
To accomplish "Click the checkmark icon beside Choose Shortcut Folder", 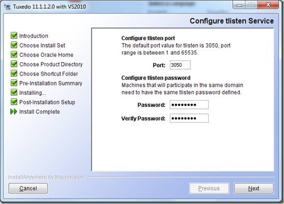I will coord(14,74).
